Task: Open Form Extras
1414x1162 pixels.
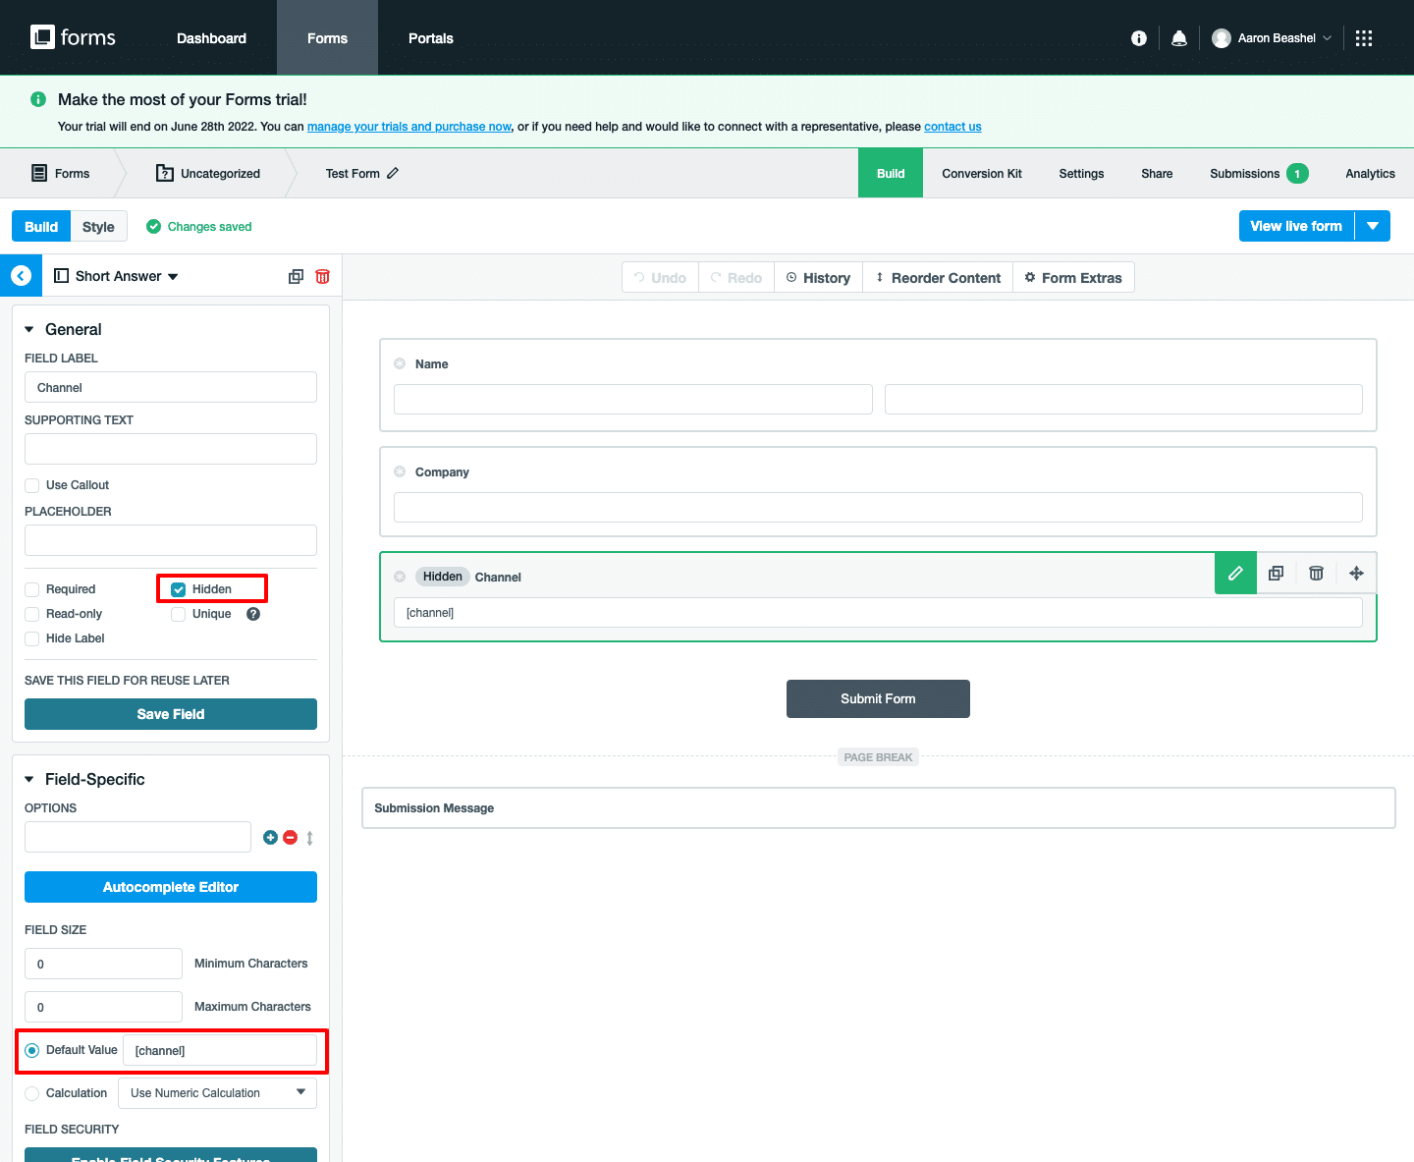Action: pyautogui.click(x=1073, y=277)
